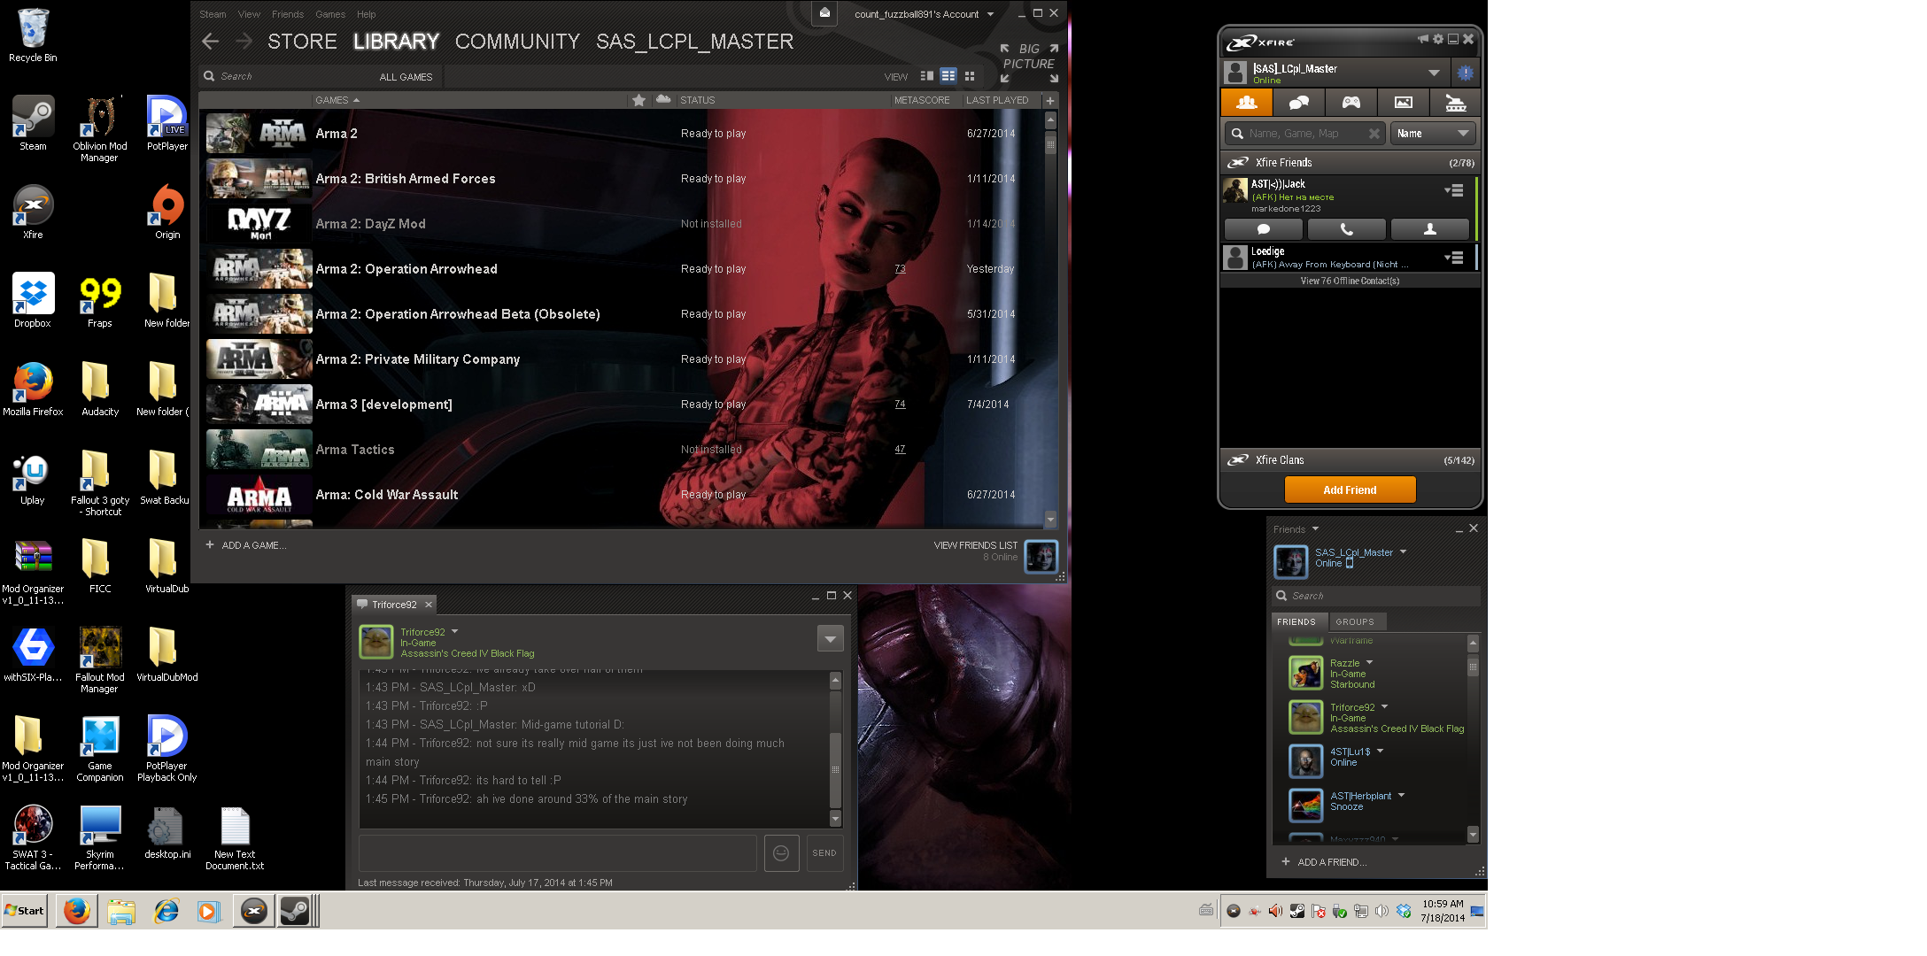Click Steam forward navigation arrow
The width and height of the screenshot is (1927, 956).
coord(244,41)
